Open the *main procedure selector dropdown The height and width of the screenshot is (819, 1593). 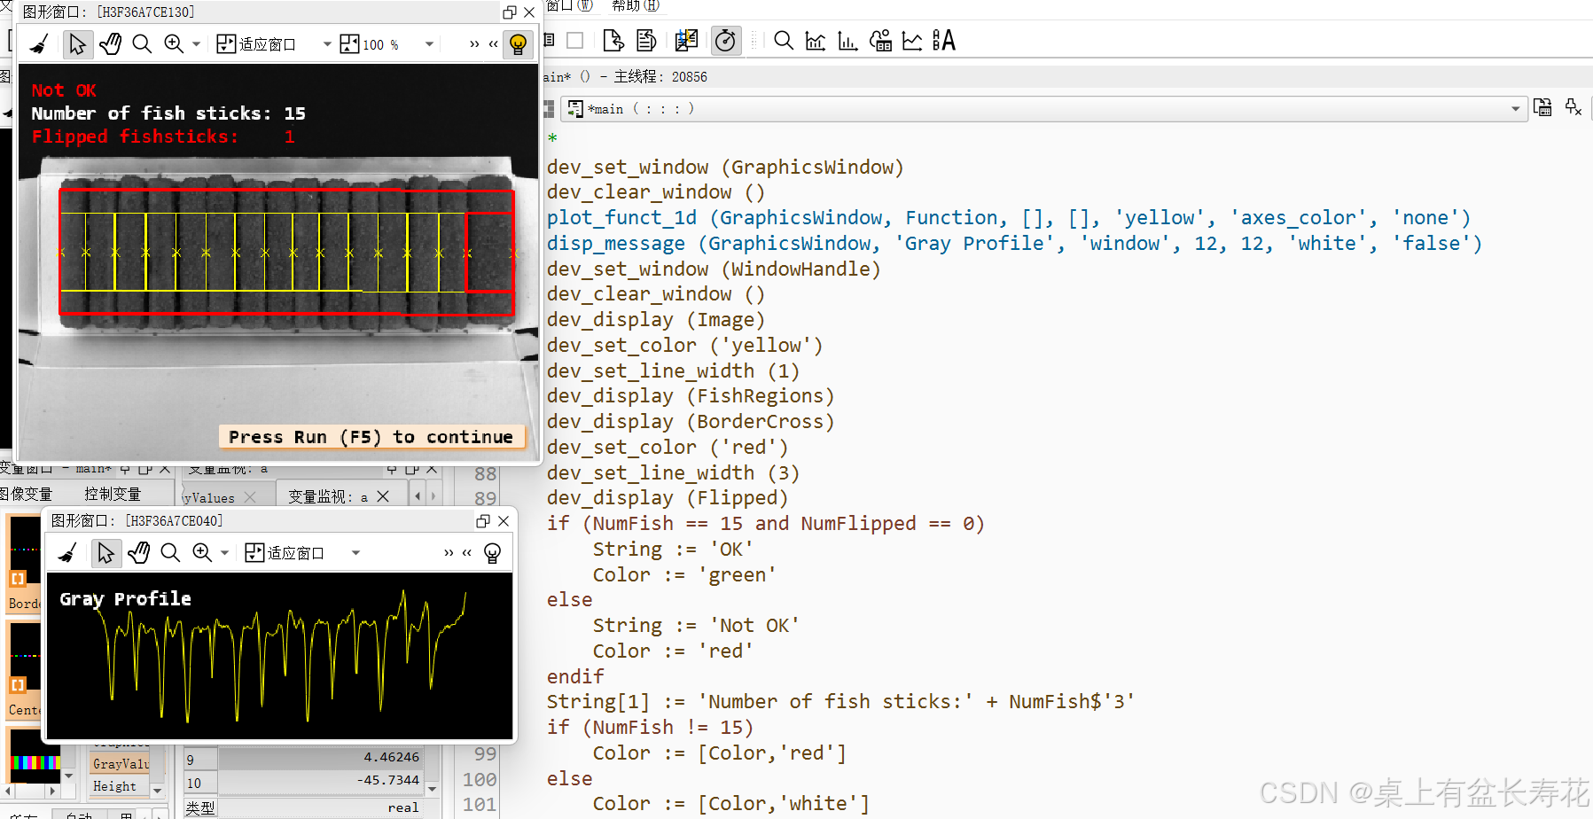(x=1043, y=109)
